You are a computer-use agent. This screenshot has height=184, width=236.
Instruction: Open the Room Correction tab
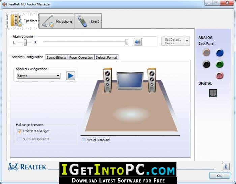coord(81,58)
